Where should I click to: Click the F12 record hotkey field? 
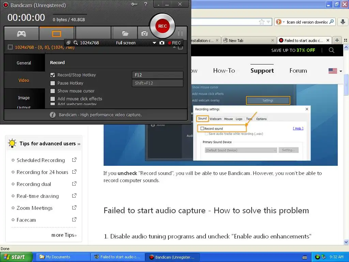[157, 75]
